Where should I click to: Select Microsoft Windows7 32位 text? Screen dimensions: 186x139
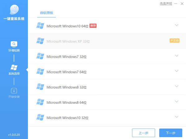click(x=67, y=57)
